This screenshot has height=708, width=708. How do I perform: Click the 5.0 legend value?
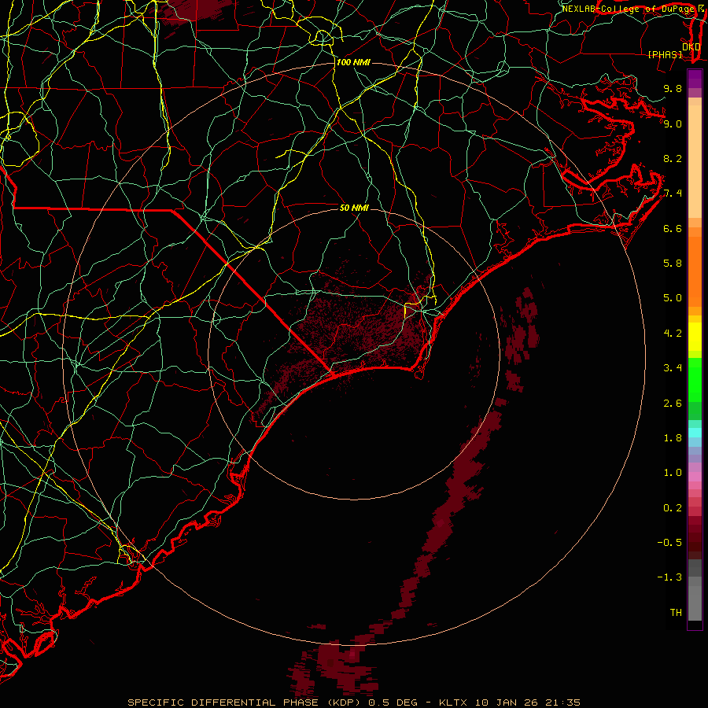click(x=673, y=298)
